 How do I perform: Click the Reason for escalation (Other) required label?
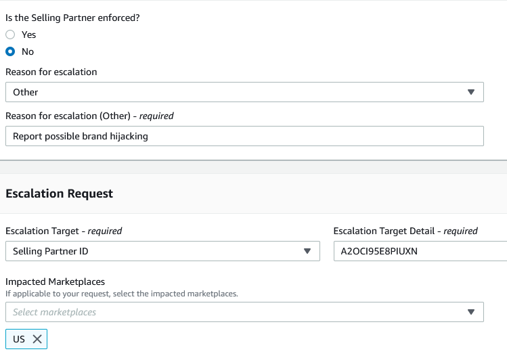[x=89, y=116]
